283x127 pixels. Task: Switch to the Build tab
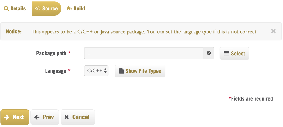coord(76,9)
